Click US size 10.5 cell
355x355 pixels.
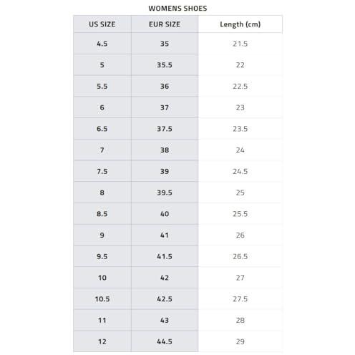pos(102,298)
